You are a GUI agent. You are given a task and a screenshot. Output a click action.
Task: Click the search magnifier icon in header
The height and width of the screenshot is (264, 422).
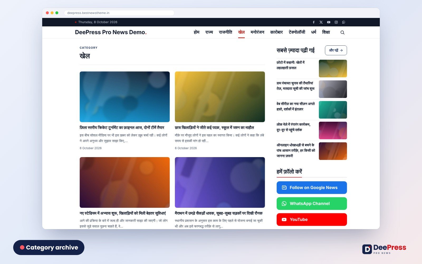coord(342,32)
